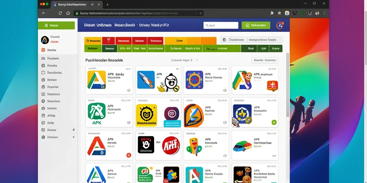This screenshot has width=367, height=183.
Task: Click the white star icon in browser toolbar
Action: point(279,13)
